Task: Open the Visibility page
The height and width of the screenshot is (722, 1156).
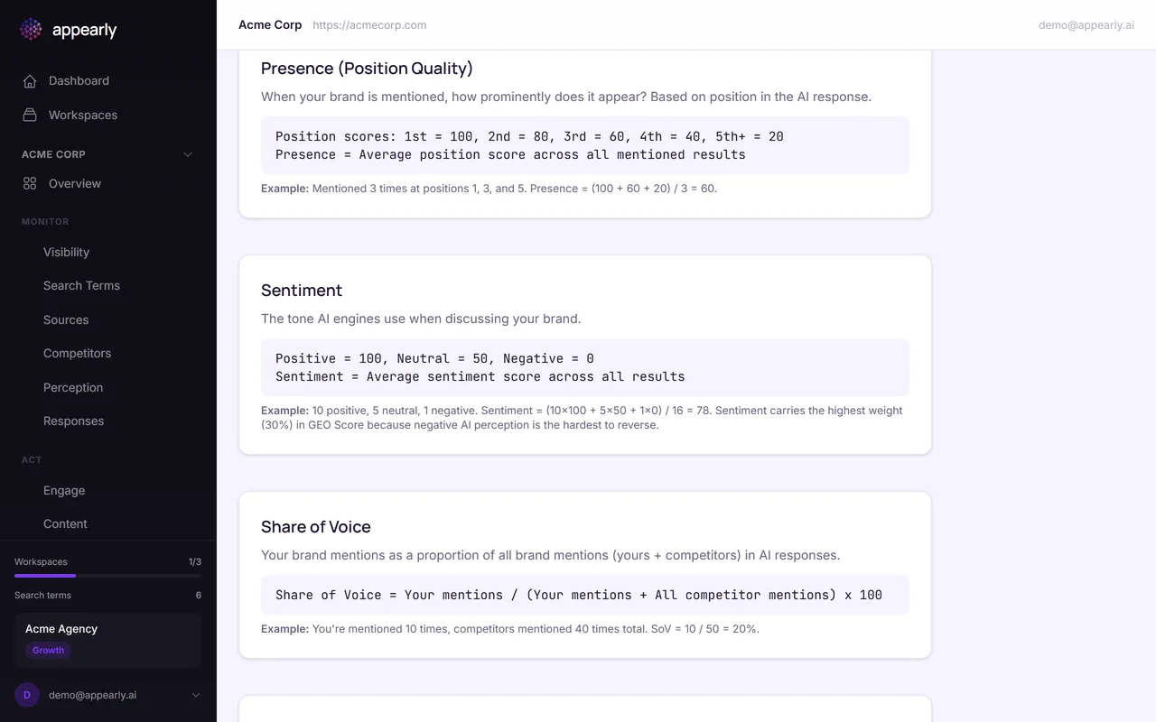Action: point(66,252)
